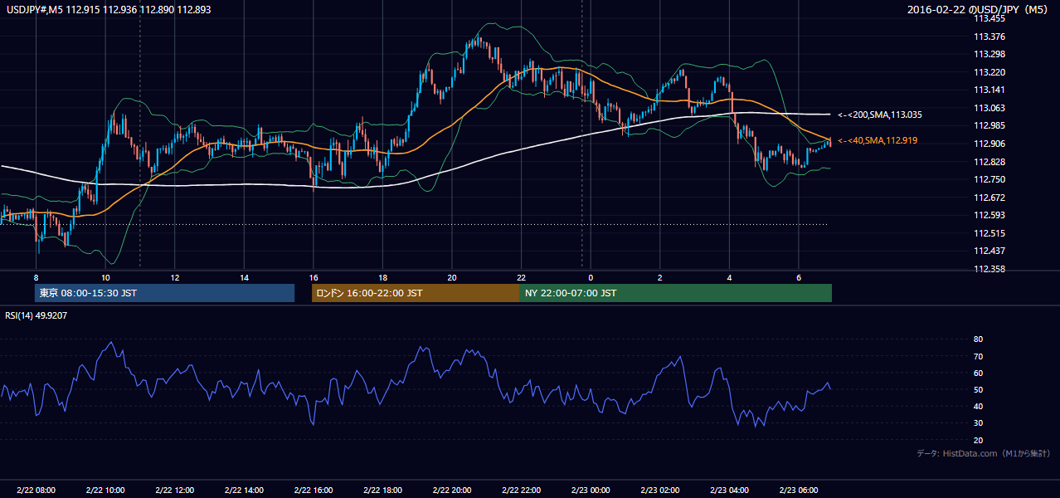Click the 113.141 price axis label

pos(989,90)
